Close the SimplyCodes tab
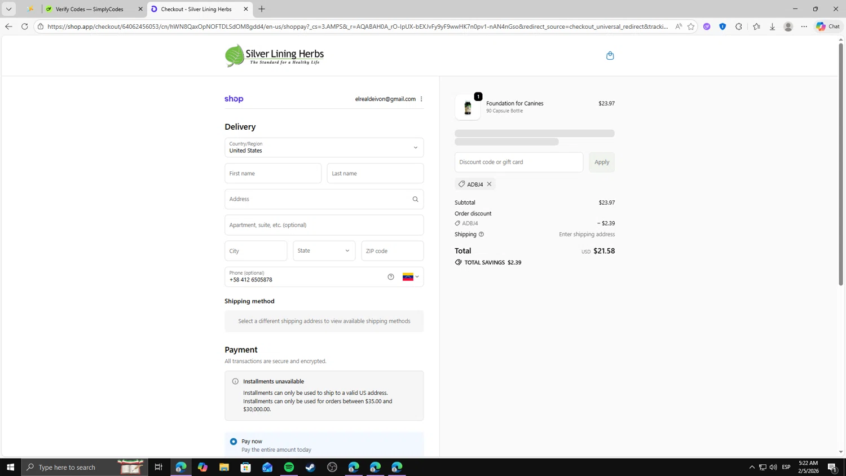The width and height of the screenshot is (846, 476). tap(140, 9)
